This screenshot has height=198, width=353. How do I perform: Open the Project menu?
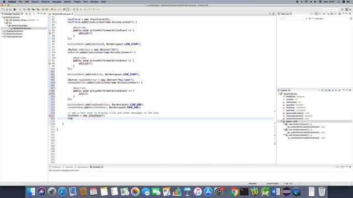click(77, 2)
